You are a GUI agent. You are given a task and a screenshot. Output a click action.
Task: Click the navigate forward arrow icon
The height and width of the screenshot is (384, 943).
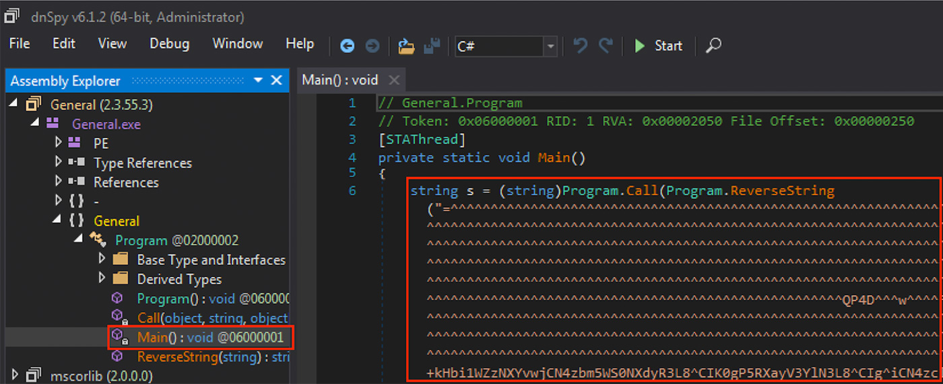(x=372, y=46)
